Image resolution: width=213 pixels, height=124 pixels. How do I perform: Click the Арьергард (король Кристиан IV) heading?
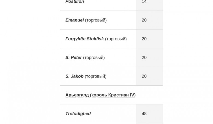pos(100,95)
